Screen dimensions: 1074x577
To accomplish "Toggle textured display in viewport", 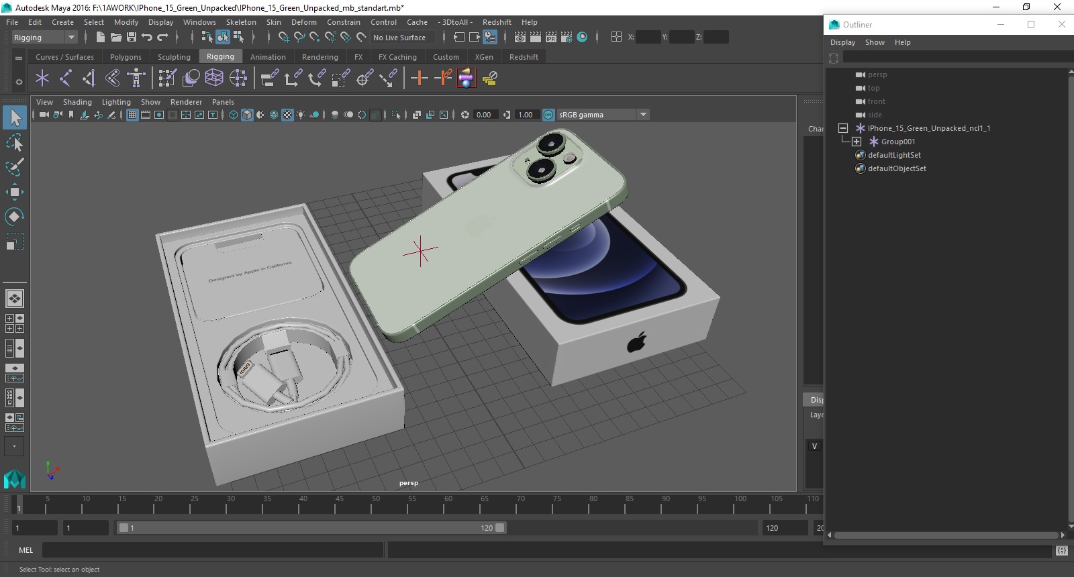I will 287,115.
